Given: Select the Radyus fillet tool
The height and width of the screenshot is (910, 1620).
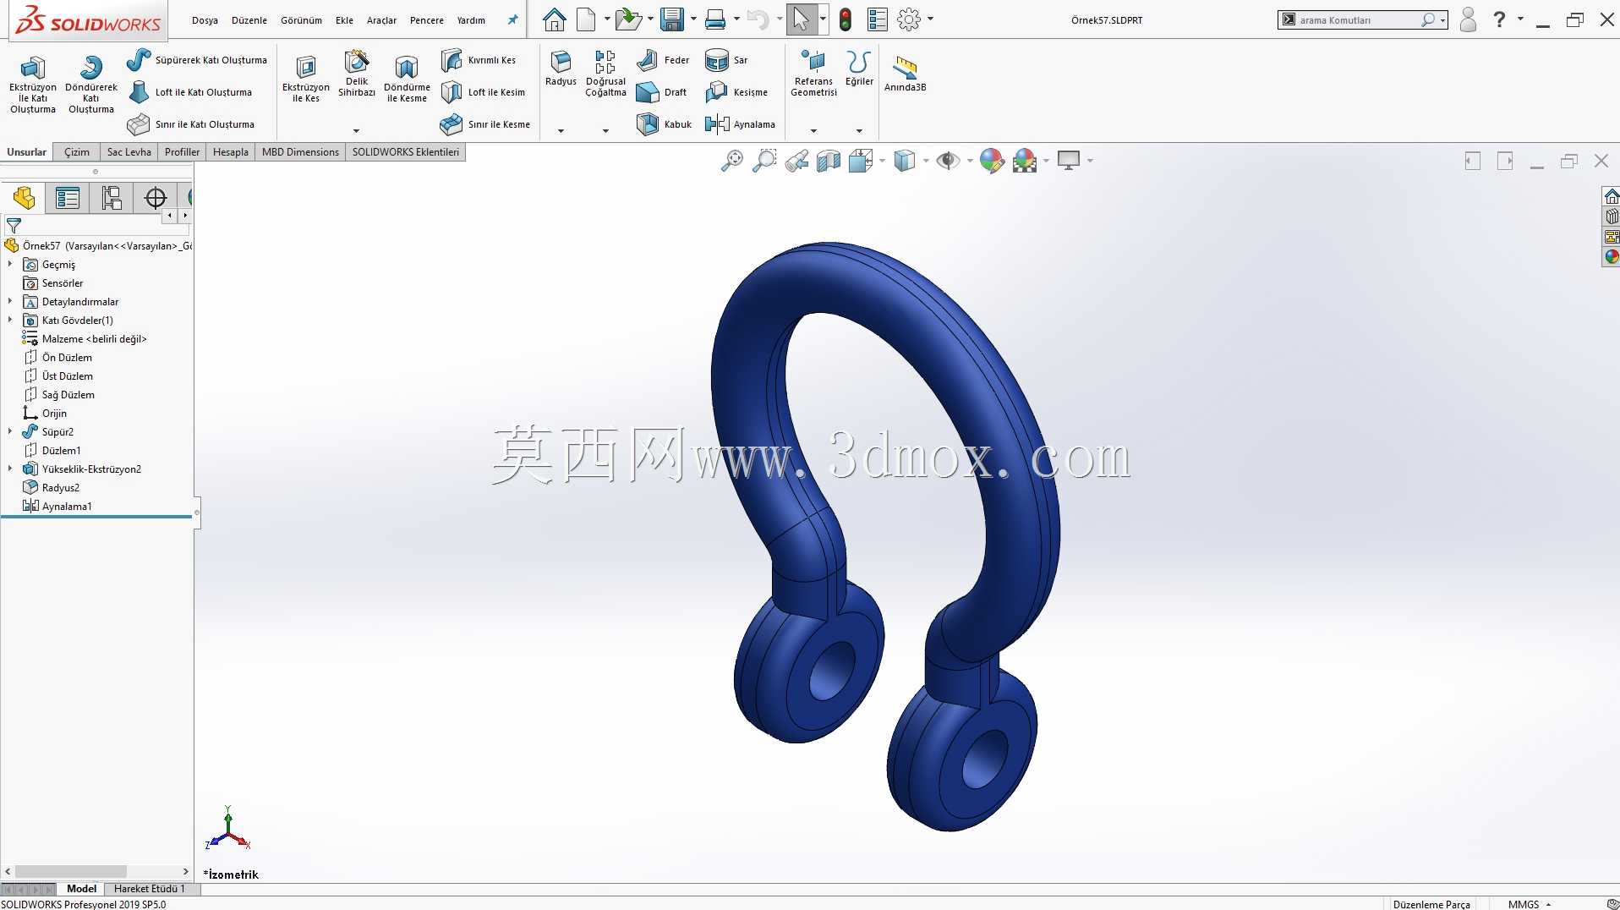Looking at the screenshot, I should click(x=561, y=69).
